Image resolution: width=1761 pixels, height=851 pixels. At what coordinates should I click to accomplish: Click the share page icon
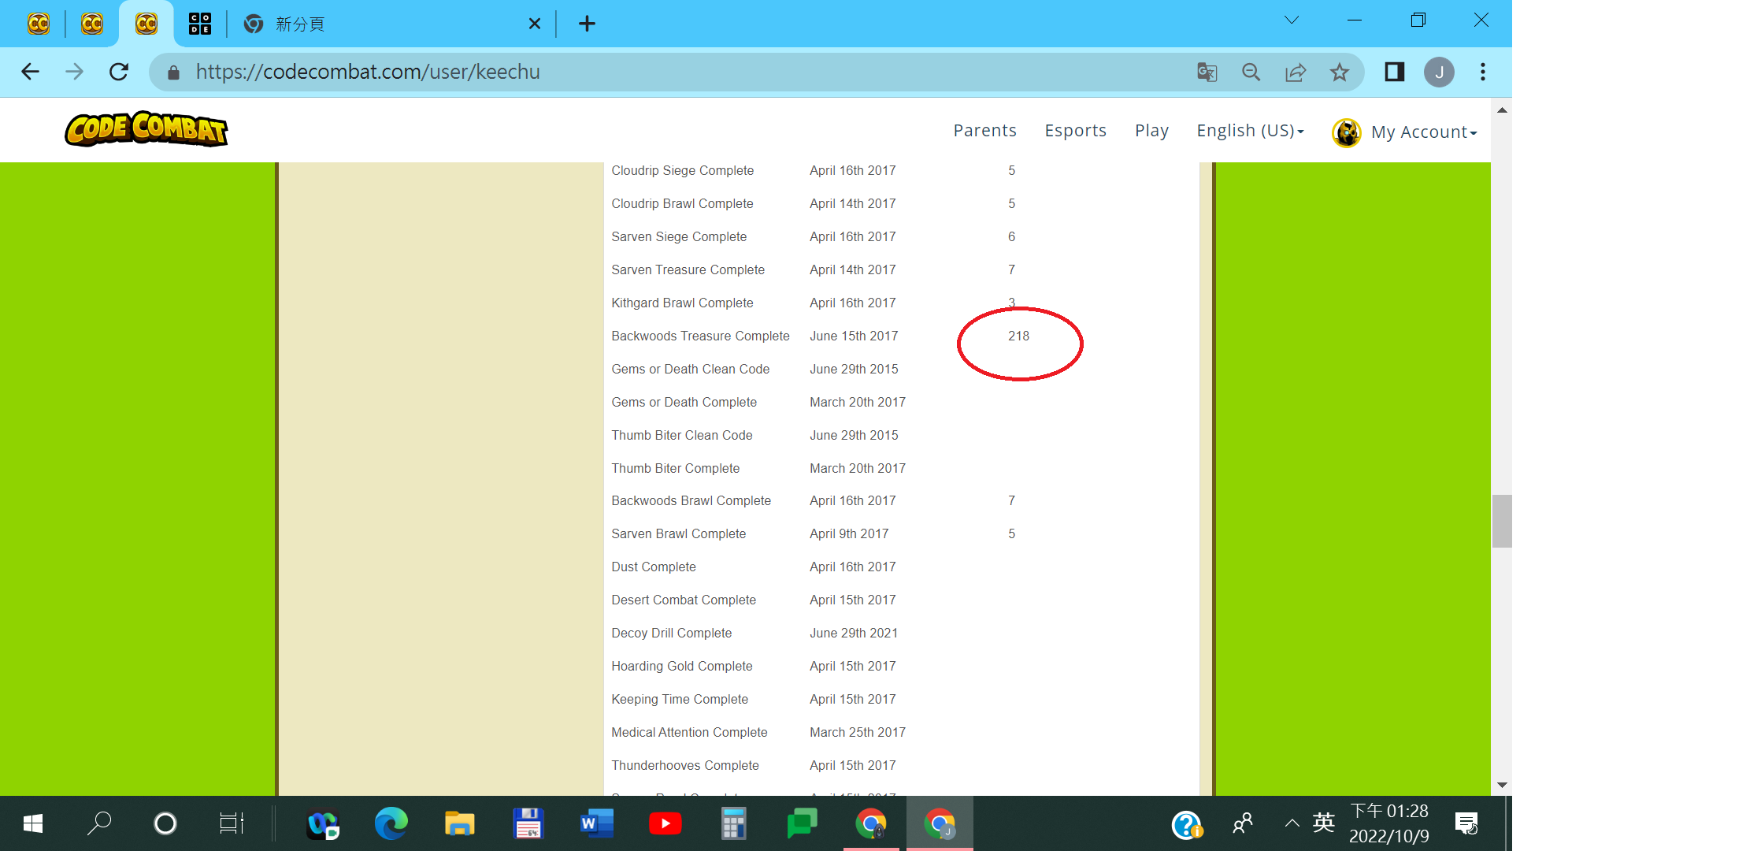click(x=1296, y=72)
